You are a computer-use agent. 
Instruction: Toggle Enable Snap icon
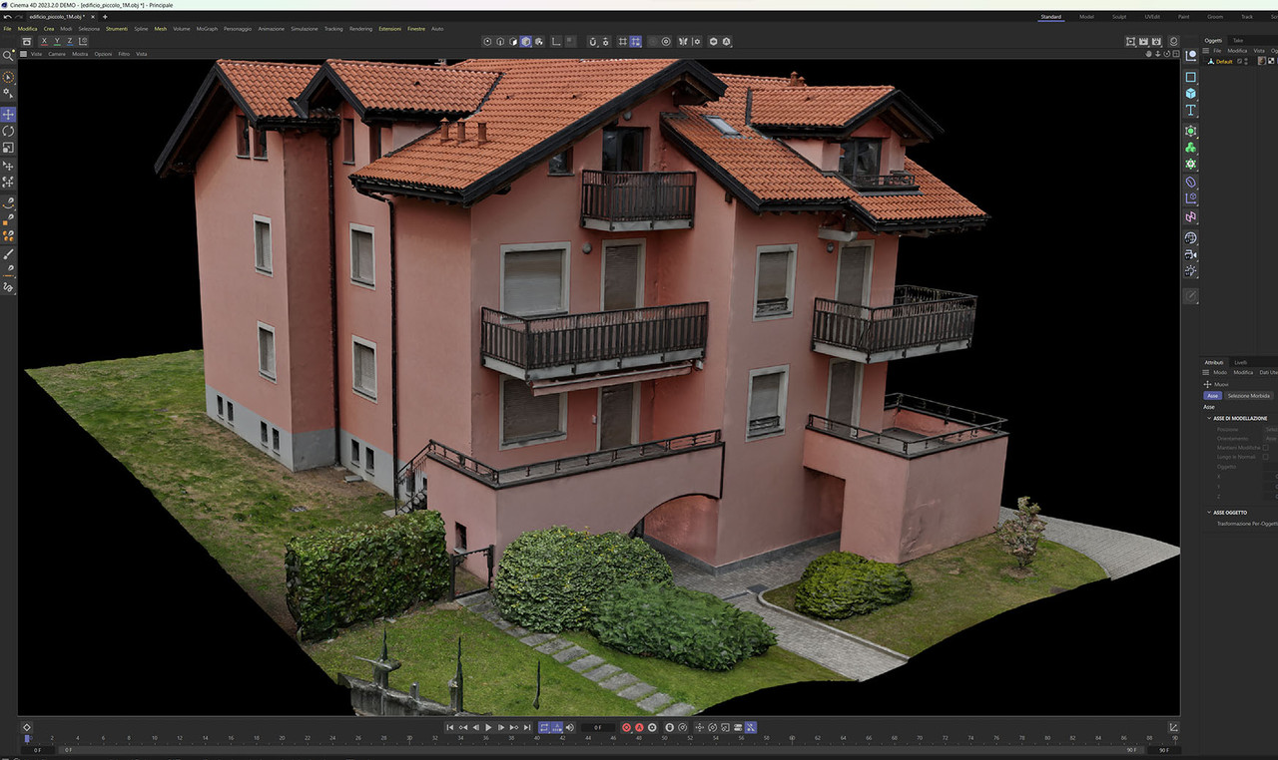[x=592, y=41]
